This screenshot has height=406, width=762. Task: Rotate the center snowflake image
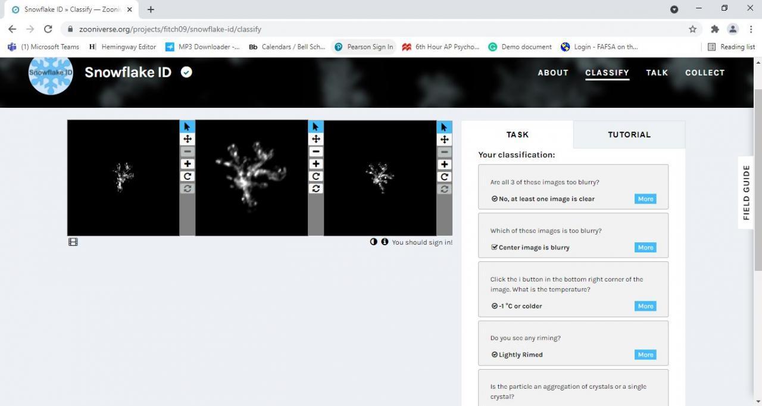point(316,176)
